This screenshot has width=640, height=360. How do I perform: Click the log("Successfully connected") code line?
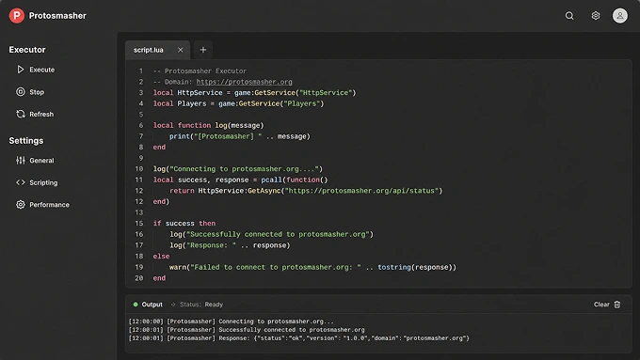click(271, 234)
